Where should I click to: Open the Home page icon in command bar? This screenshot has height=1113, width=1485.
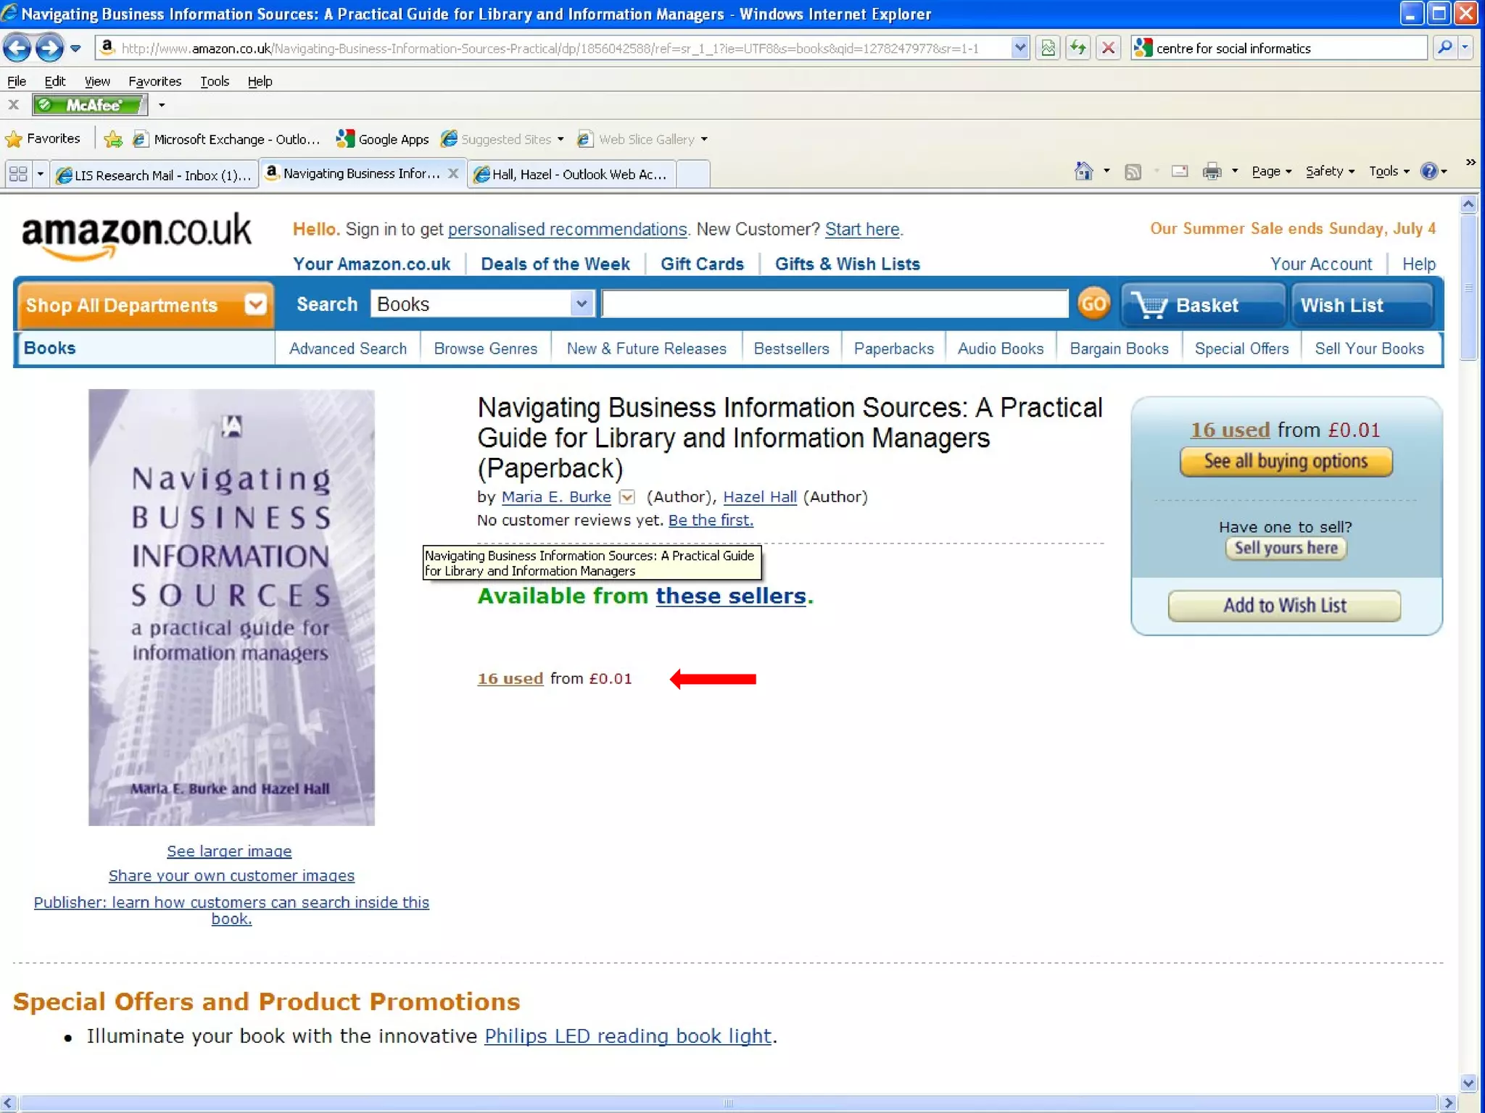[1083, 172]
